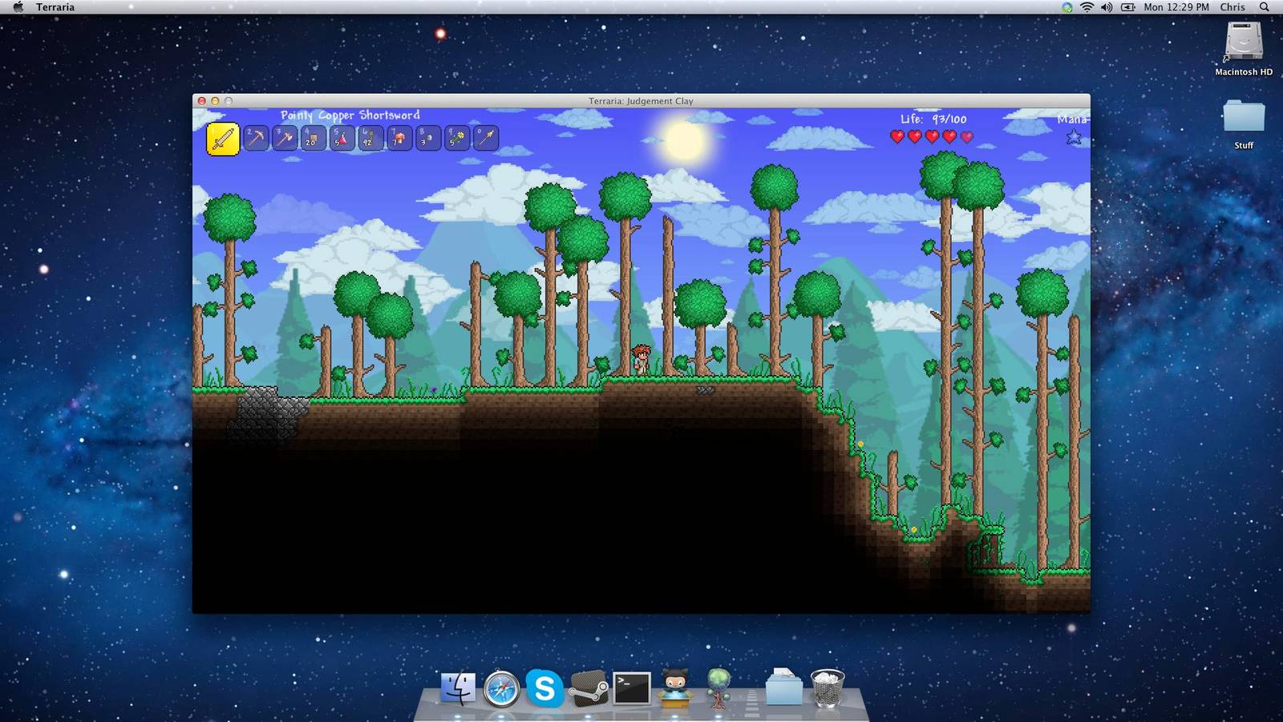The width and height of the screenshot is (1283, 722).
Task: Click the 'Pointy Copper Shortsword' item name
Action: coord(350,116)
